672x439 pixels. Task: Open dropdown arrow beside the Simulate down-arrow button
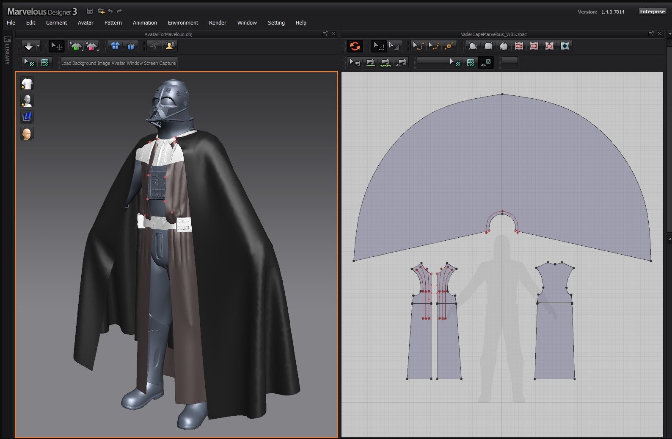click(38, 46)
